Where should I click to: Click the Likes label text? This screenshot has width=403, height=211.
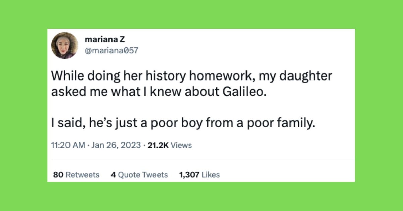tap(211, 175)
